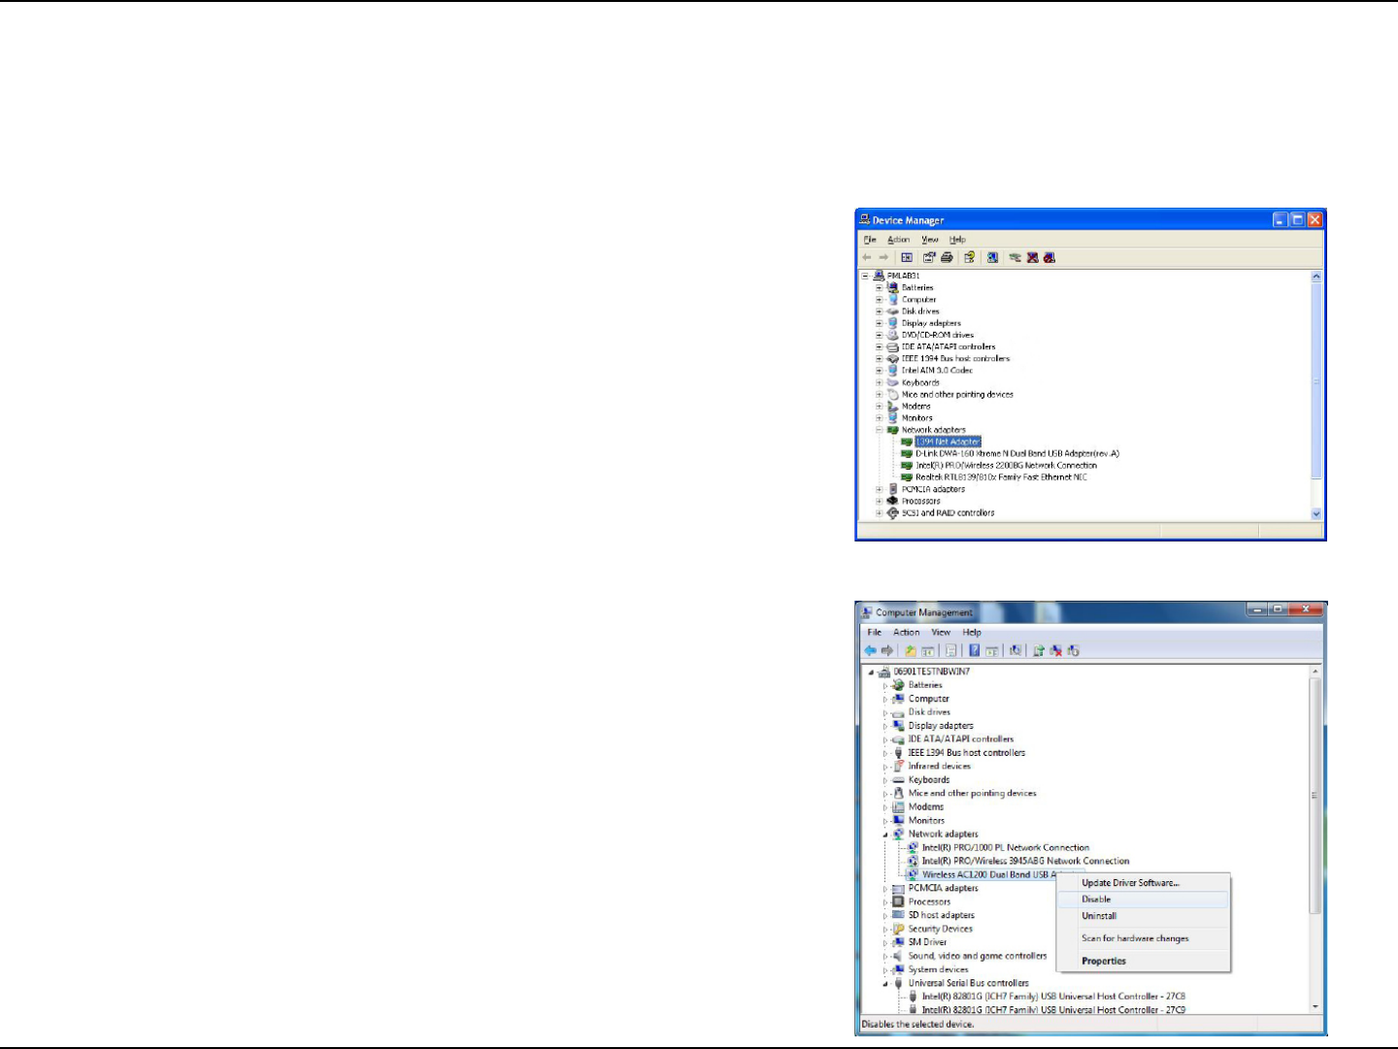Click scroll up arrow in Device Manager
The height and width of the screenshot is (1049, 1398).
tap(1316, 277)
